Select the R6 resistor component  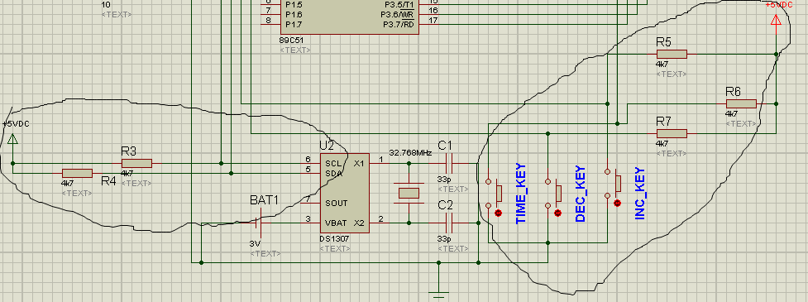741,104
